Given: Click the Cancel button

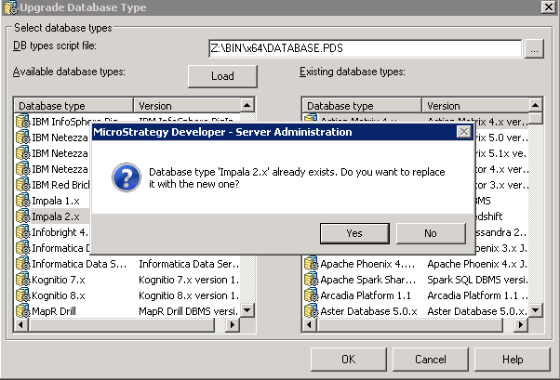Looking at the screenshot, I should [x=431, y=359].
